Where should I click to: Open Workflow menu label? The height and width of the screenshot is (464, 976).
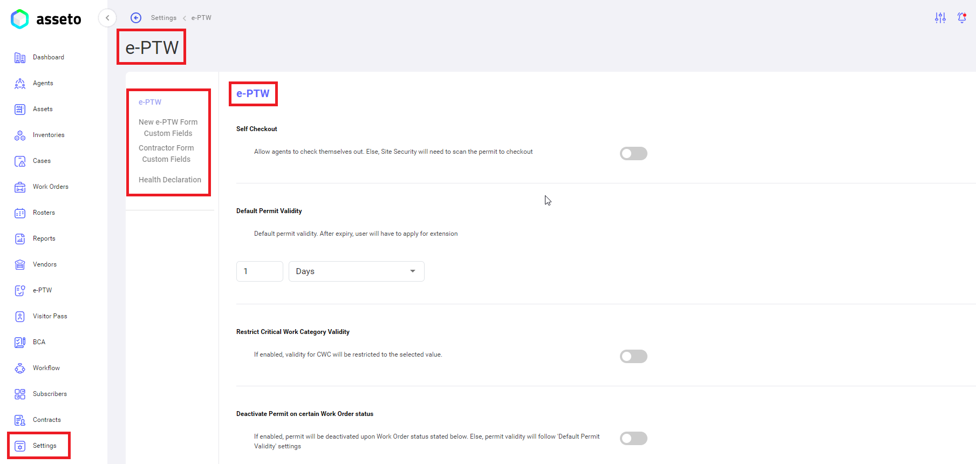(46, 368)
